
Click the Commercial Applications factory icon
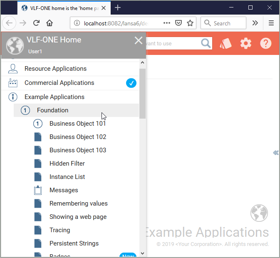(13, 83)
